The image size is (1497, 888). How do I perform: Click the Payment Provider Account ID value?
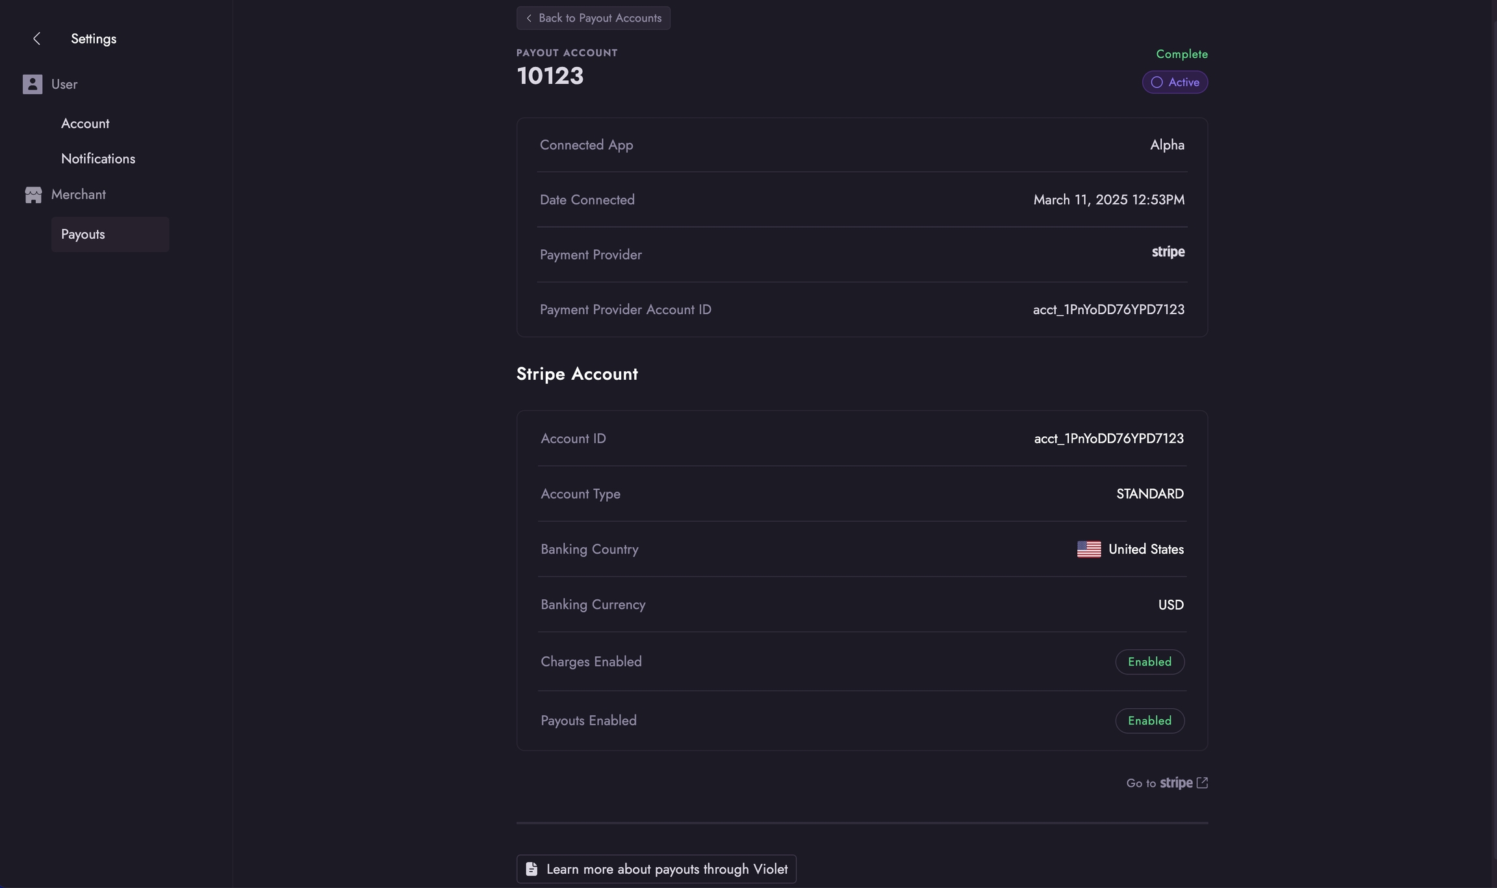[x=1108, y=310]
